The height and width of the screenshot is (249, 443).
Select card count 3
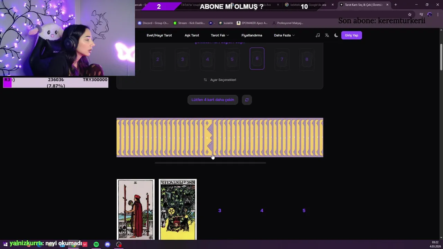click(x=182, y=59)
